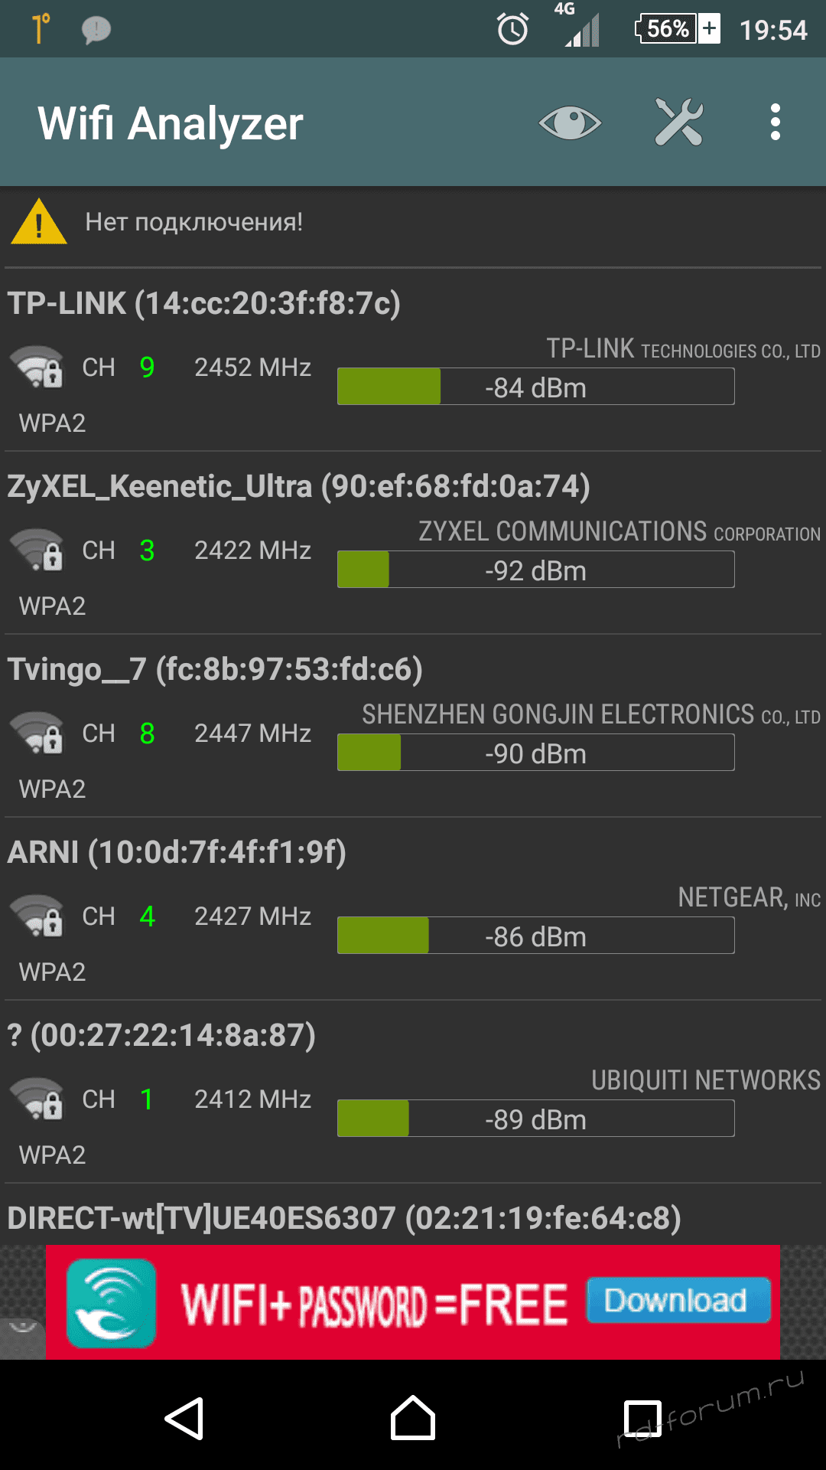Image resolution: width=826 pixels, height=1470 pixels.
Task: Tap the Ubiquiti network wifi lock icon
Action: click(x=37, y=1099)
